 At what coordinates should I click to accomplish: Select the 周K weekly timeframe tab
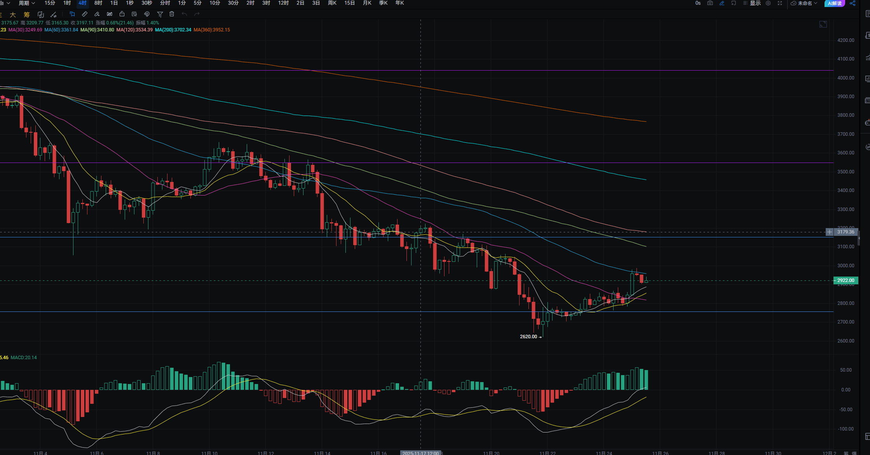coord(332,3)
